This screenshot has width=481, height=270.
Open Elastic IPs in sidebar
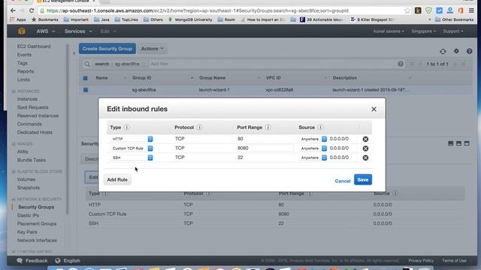(x=28, y=215)
